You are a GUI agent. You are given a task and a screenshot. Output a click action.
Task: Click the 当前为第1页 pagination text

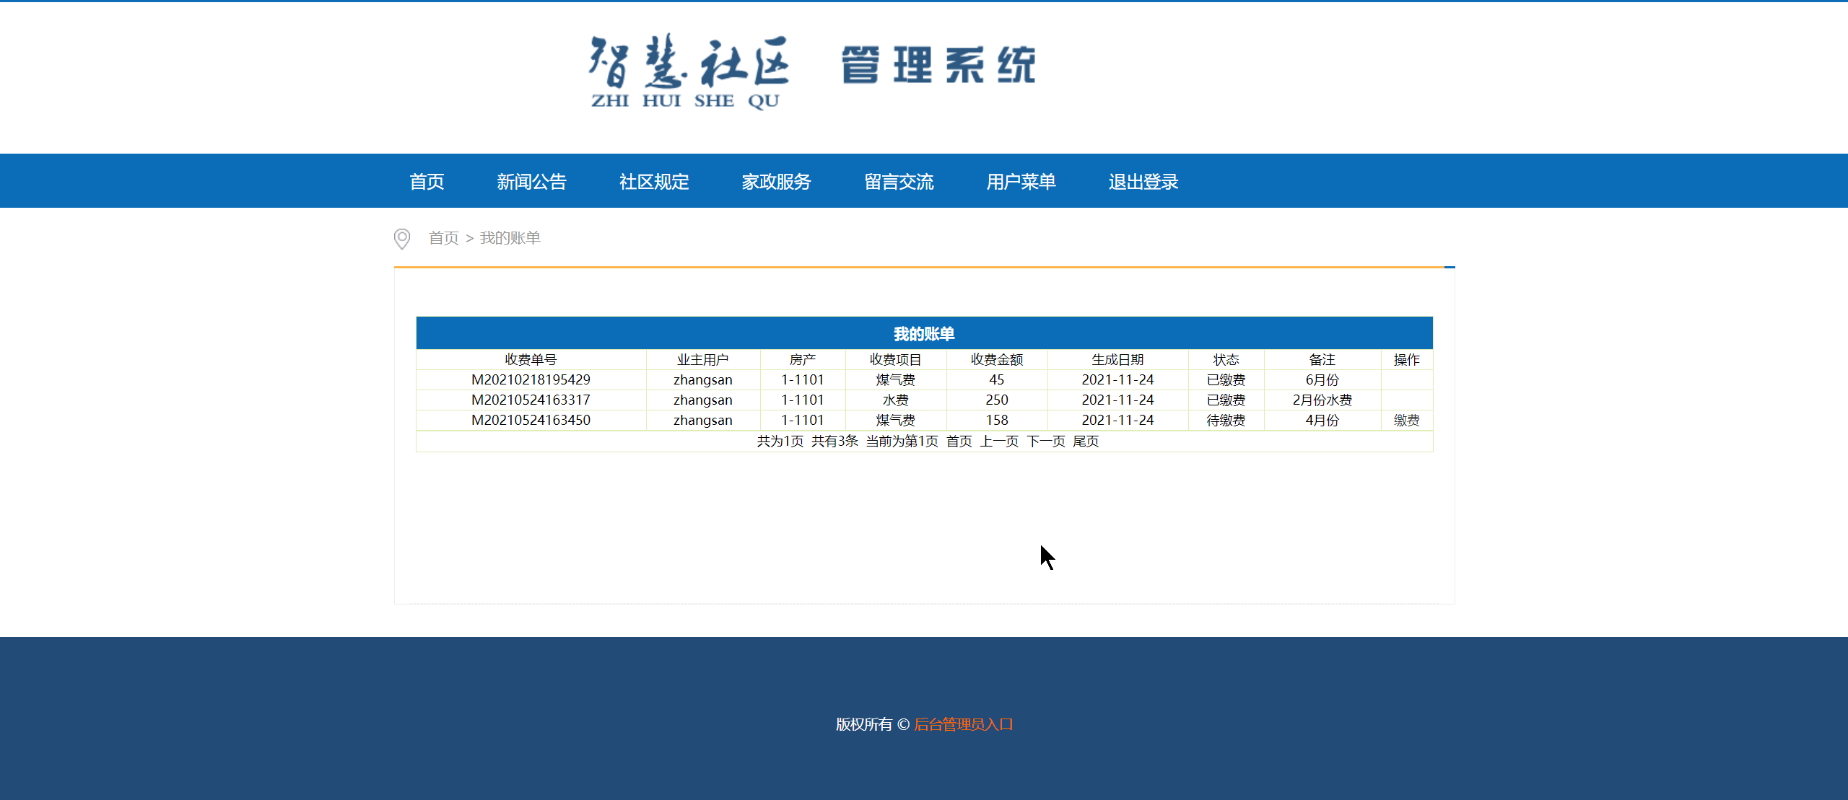(902, 441)
